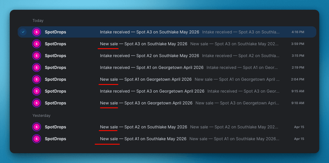This screenshot has height=163, width=329.
Task: Click SpotDrops sender name in 2:19 PM row
Action: (55, 67)
